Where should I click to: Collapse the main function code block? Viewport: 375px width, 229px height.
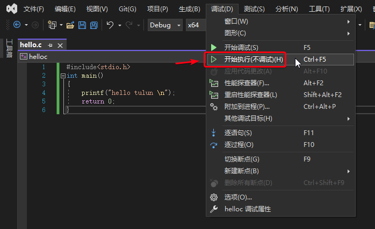(63, 76)
